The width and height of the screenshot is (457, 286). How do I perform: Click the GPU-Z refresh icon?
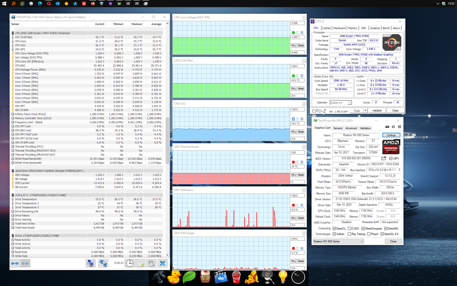point(393,127)
